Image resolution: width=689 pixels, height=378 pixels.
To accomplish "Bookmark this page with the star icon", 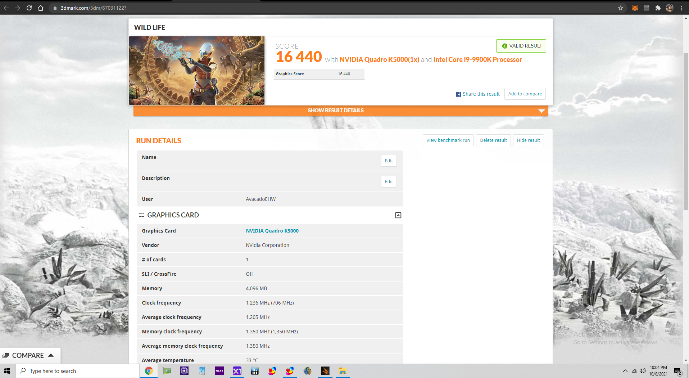I will pos(621,8).
